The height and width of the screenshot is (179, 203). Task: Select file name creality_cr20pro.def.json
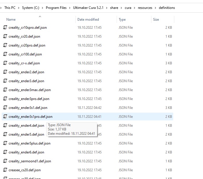pos(27,45)
